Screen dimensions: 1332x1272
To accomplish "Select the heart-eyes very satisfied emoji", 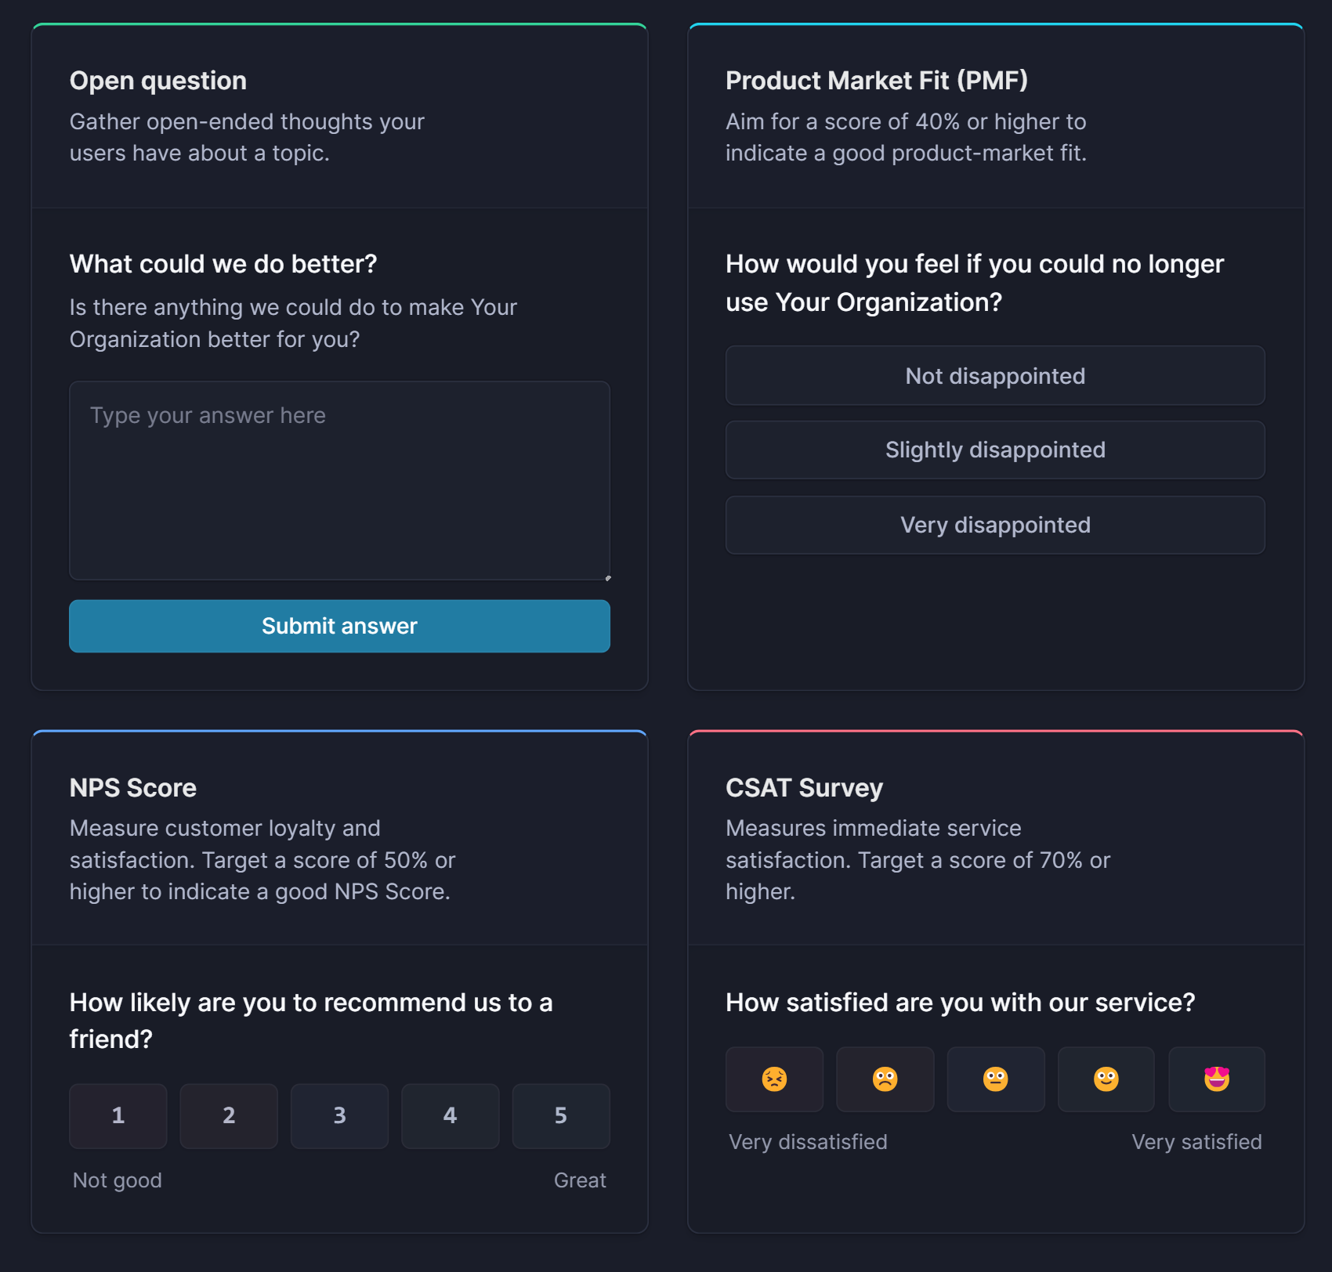I will coord(1216,1079).
